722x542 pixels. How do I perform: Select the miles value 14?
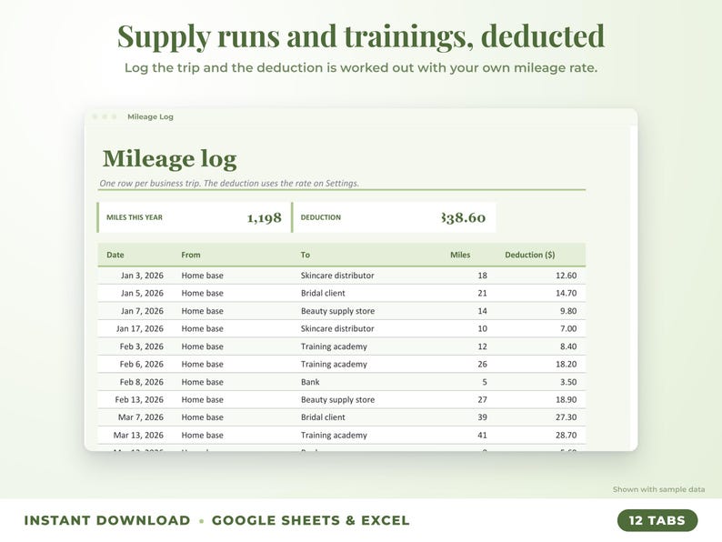coord(482,311)
